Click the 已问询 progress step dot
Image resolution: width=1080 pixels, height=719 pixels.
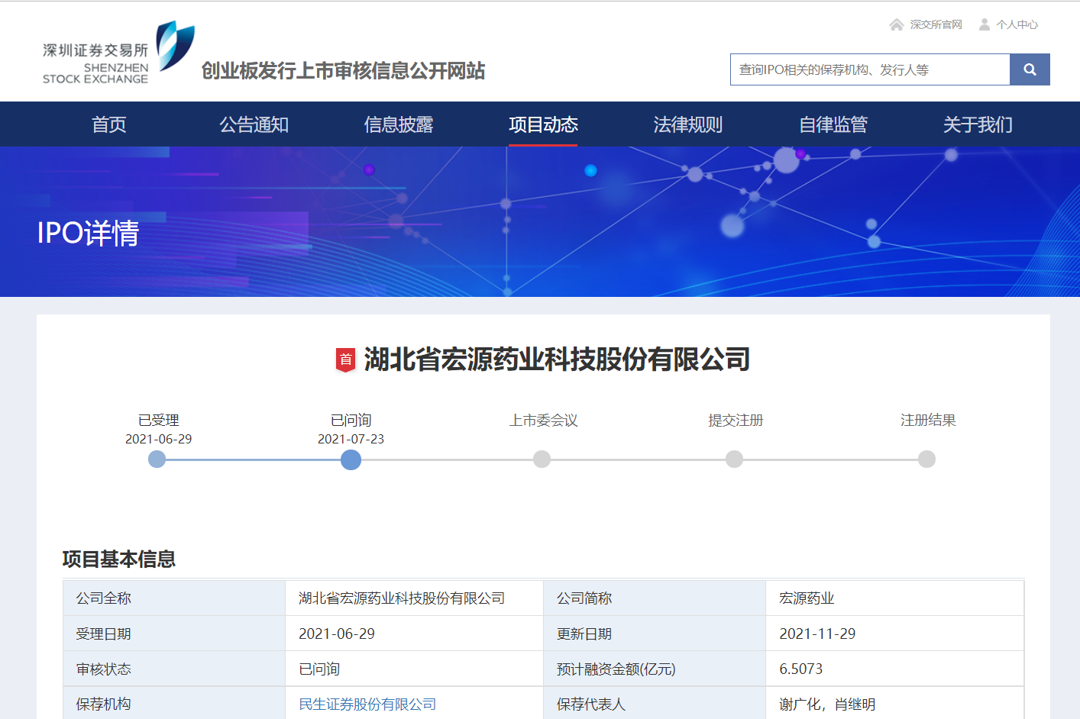pos(351,459)
